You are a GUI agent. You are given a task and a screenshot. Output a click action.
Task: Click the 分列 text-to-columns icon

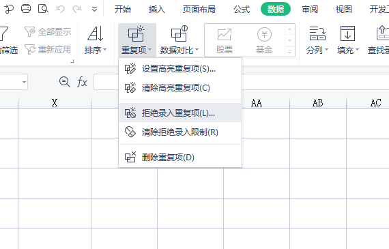tap(317, 33)
